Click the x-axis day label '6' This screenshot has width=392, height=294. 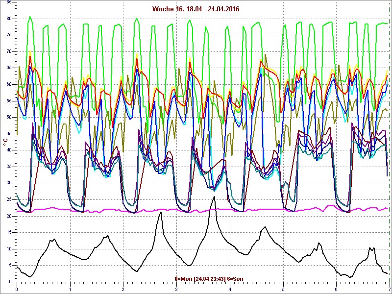pos(336,290)
